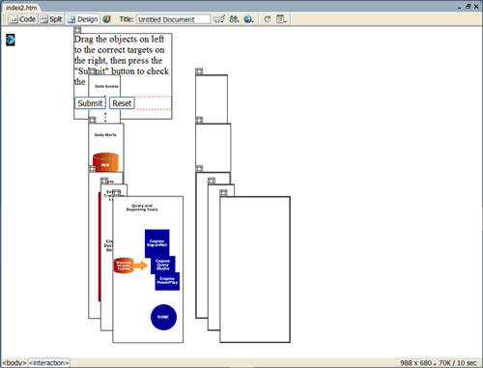The image size is (483, 368).
Task: Click the Reset button
Action: 122,103
